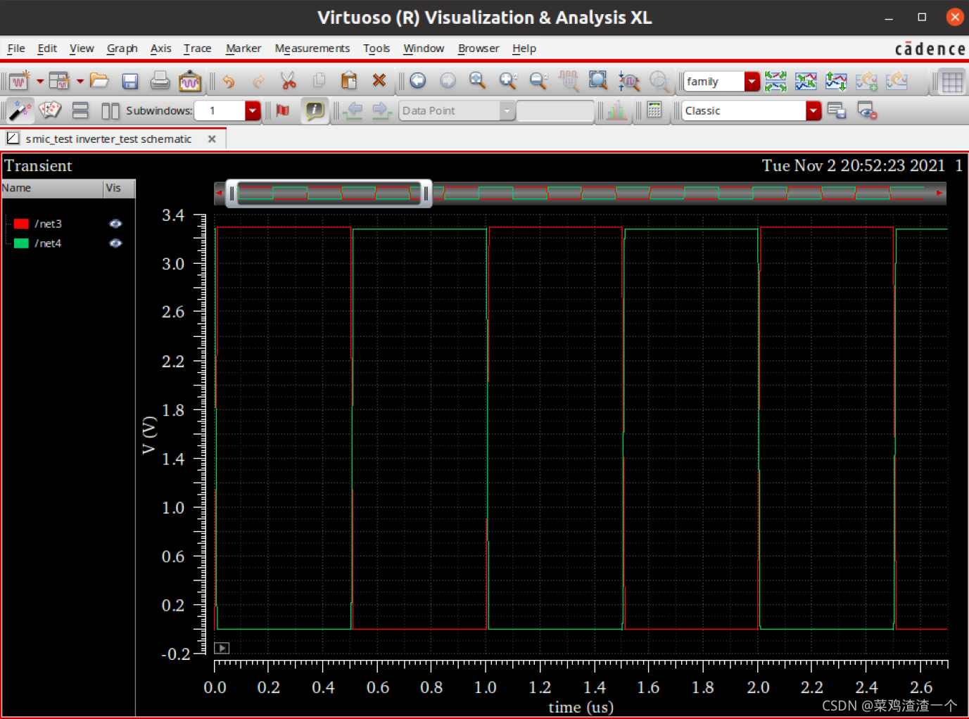The image size is (969, 719).
Task: Click the replace reload trace icon
Action: pyautogui.click(x=897, y=81)
